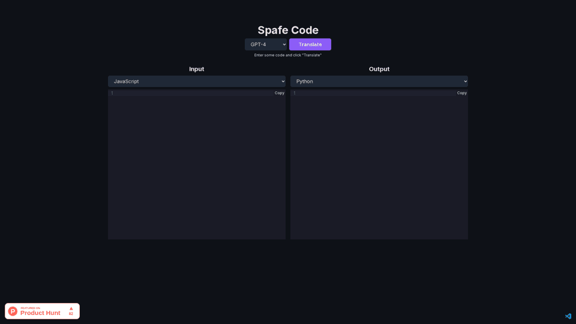Click the Product Hunt logo icon
This screenshot has height=324, width=576.
[13, 311]
